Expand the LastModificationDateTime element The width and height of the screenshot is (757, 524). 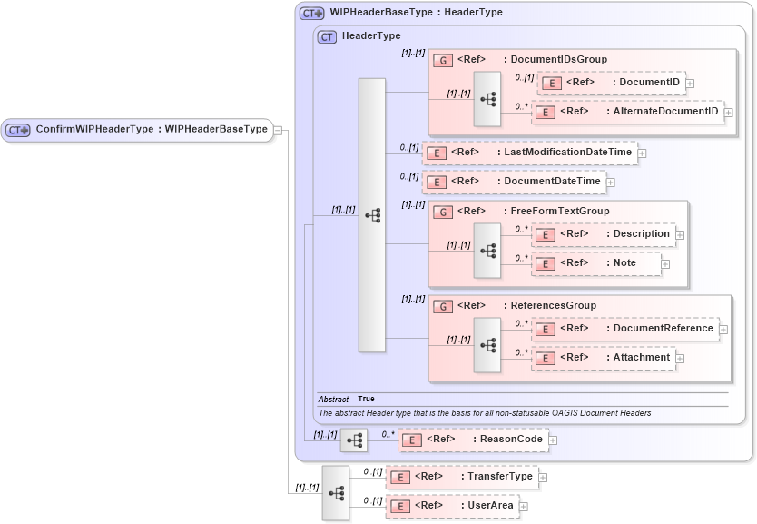click(x=643, y=152)
